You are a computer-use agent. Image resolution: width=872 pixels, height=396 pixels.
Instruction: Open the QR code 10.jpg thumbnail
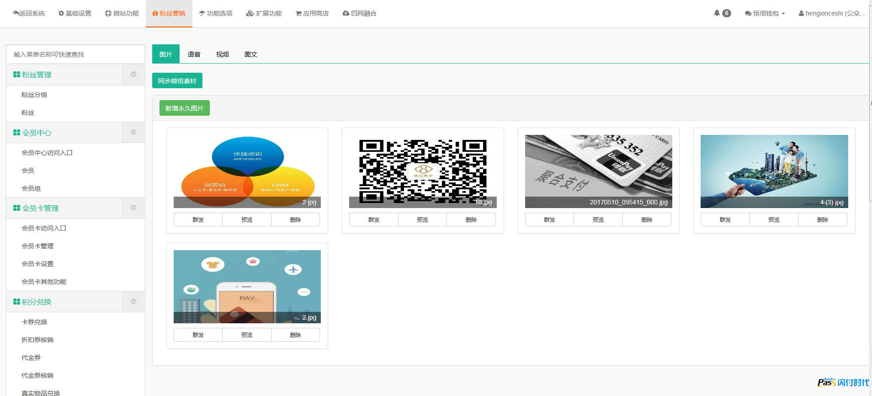423,171
